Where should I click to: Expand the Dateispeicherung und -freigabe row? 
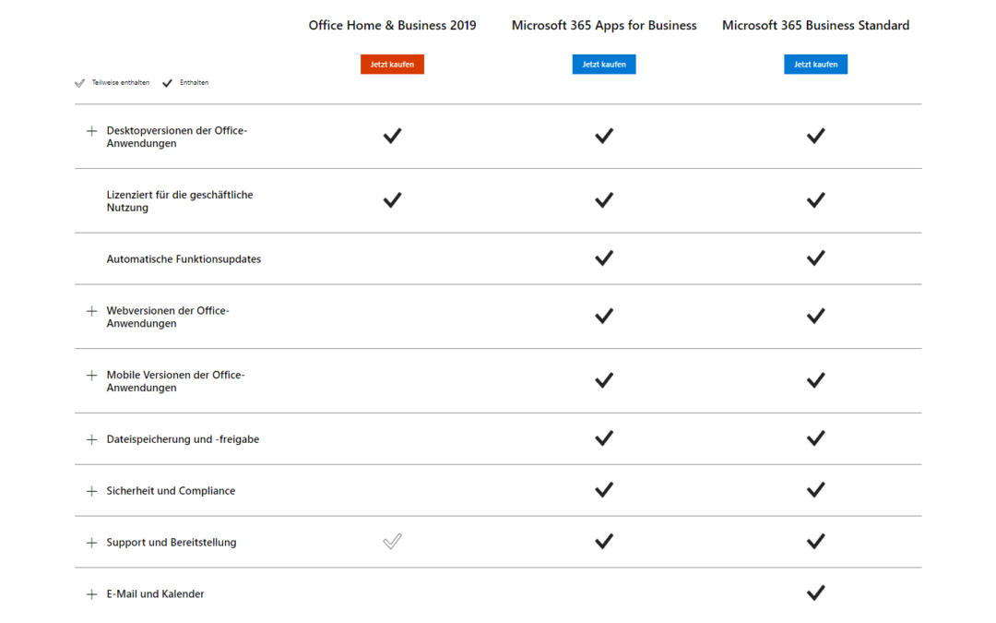click(91, 439)
